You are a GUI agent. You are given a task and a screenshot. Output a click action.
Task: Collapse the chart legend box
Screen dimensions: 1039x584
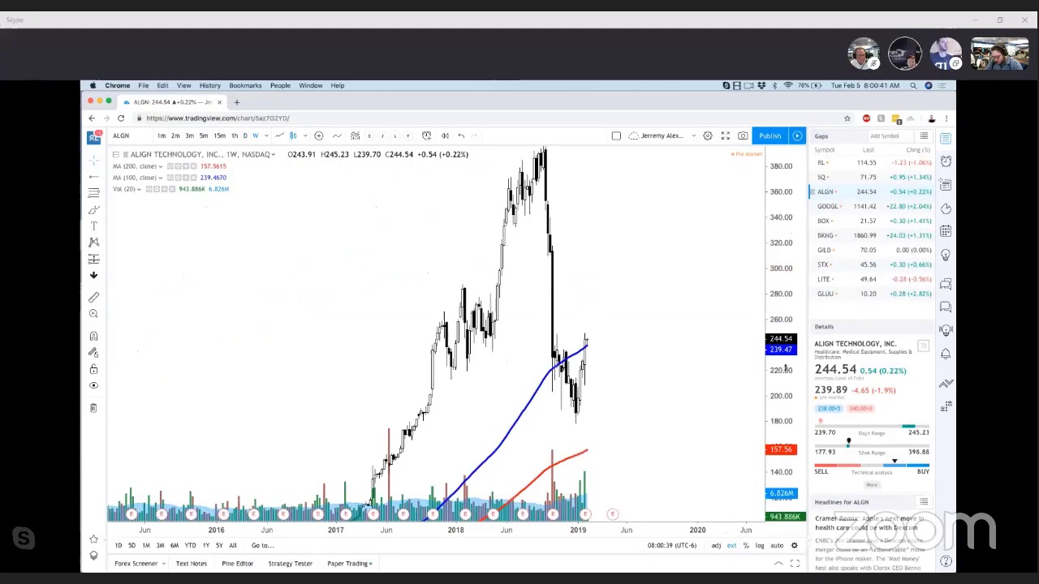click(116, 154)
